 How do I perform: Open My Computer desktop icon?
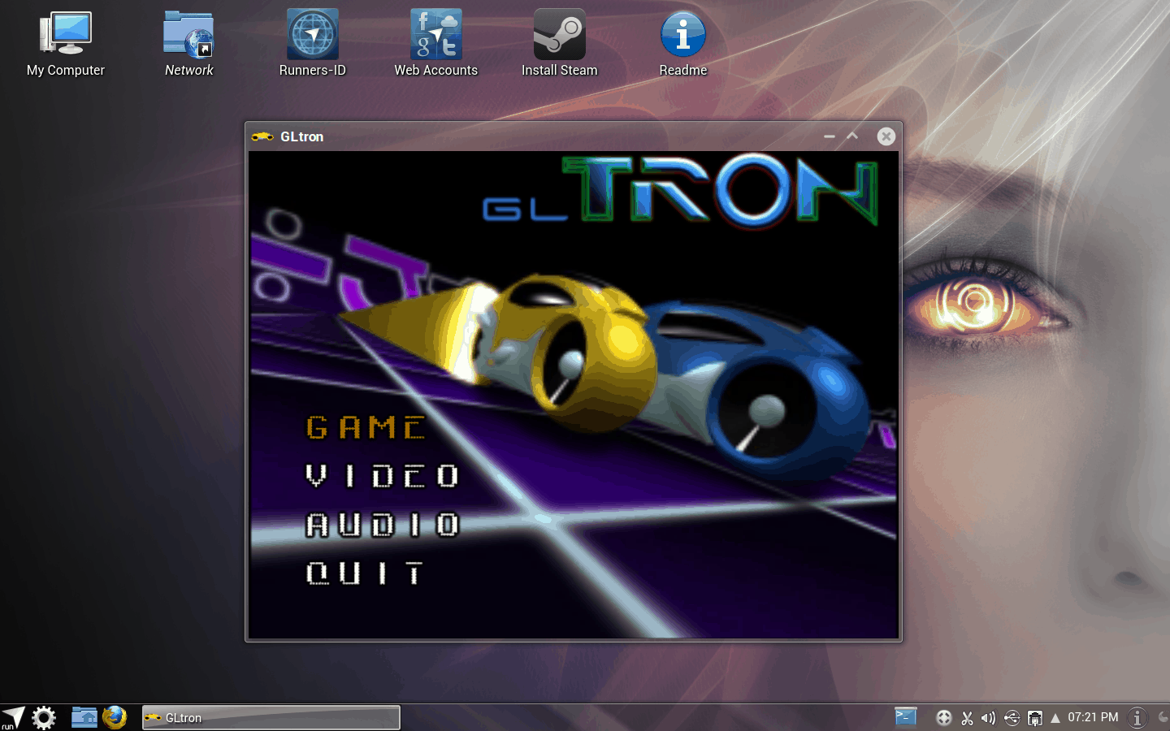pyautogui.click(x=66, y=44)
